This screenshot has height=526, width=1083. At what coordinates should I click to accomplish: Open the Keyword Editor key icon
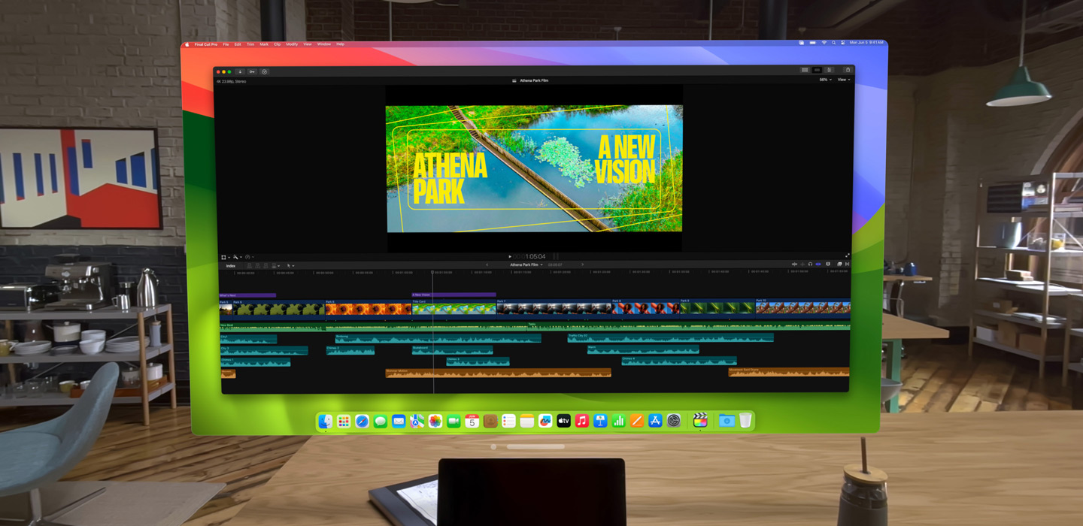(252, 71)
